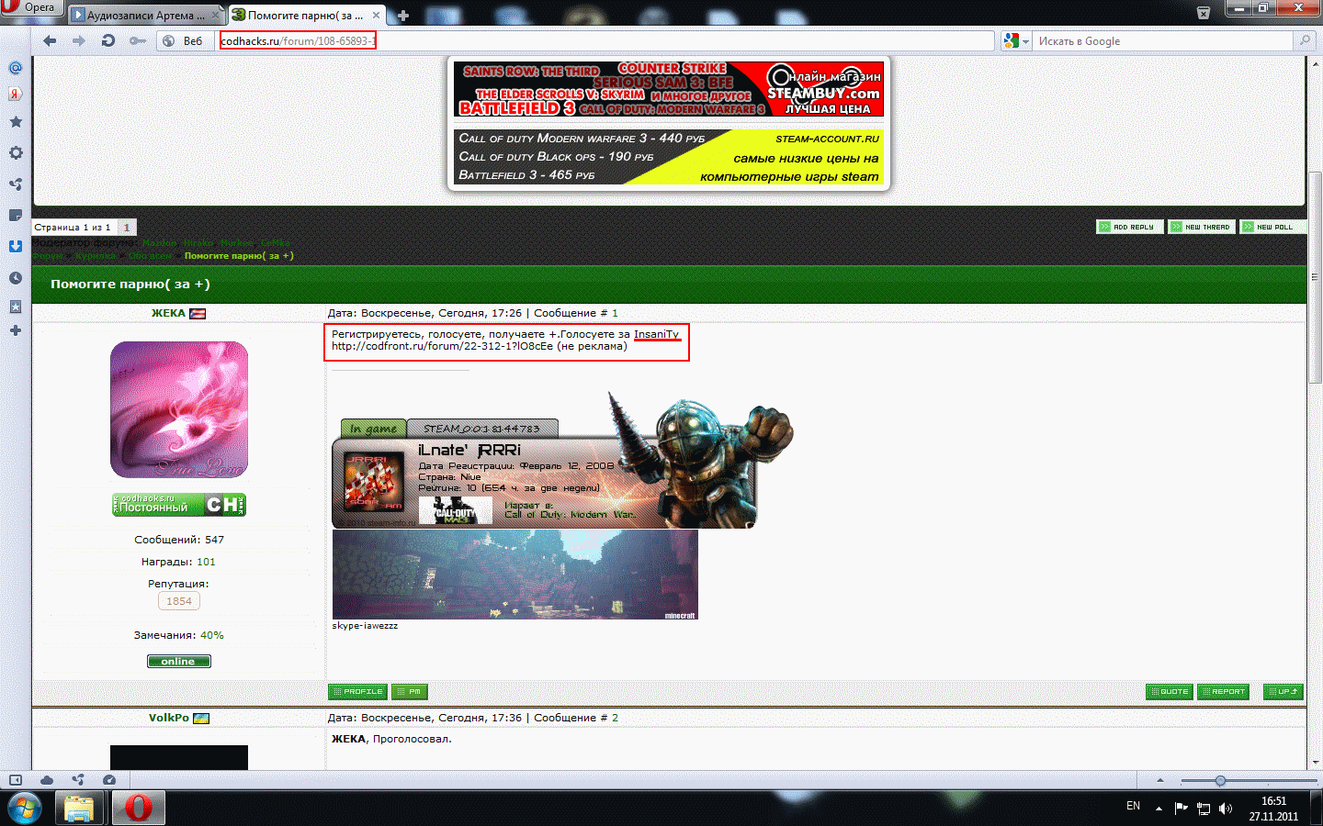Click the NEW POLL button
This screenshot has width=1323, height=826.
point(1273,227)
